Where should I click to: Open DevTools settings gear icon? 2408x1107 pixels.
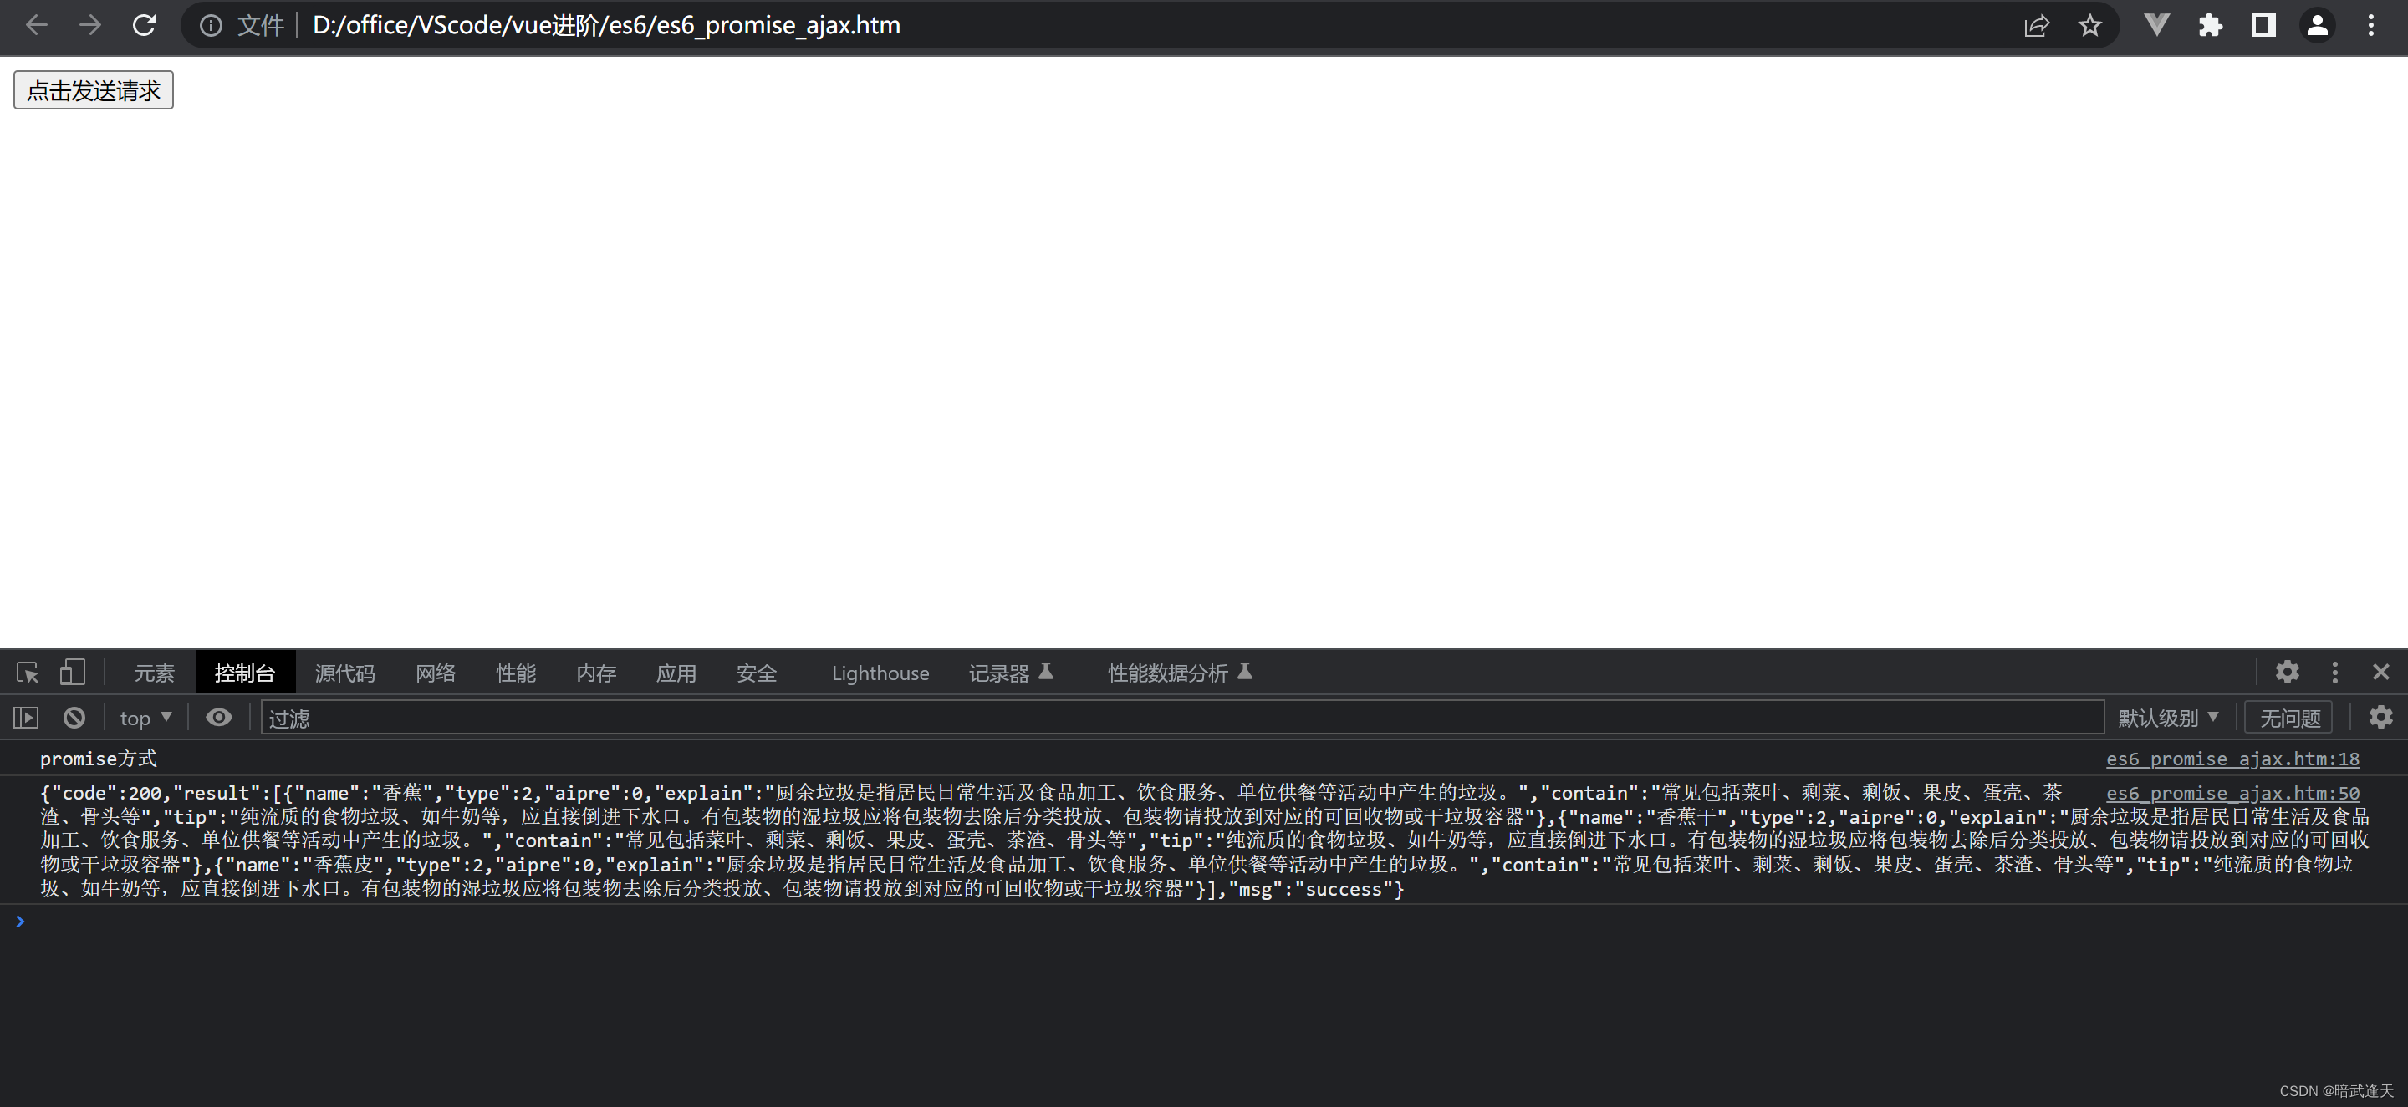pos(2287,672)
